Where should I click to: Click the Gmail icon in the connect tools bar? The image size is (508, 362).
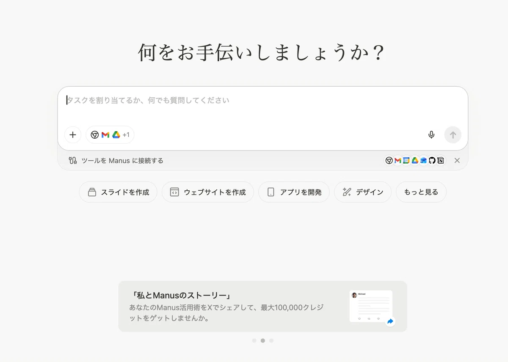click(x=398, y=161)
